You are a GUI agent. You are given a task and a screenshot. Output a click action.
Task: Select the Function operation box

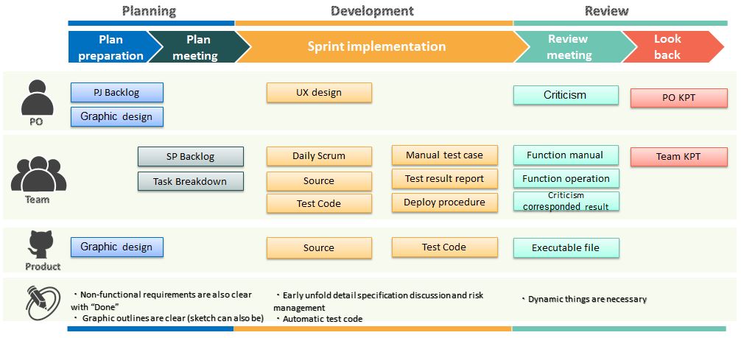[x=566, y=179]
